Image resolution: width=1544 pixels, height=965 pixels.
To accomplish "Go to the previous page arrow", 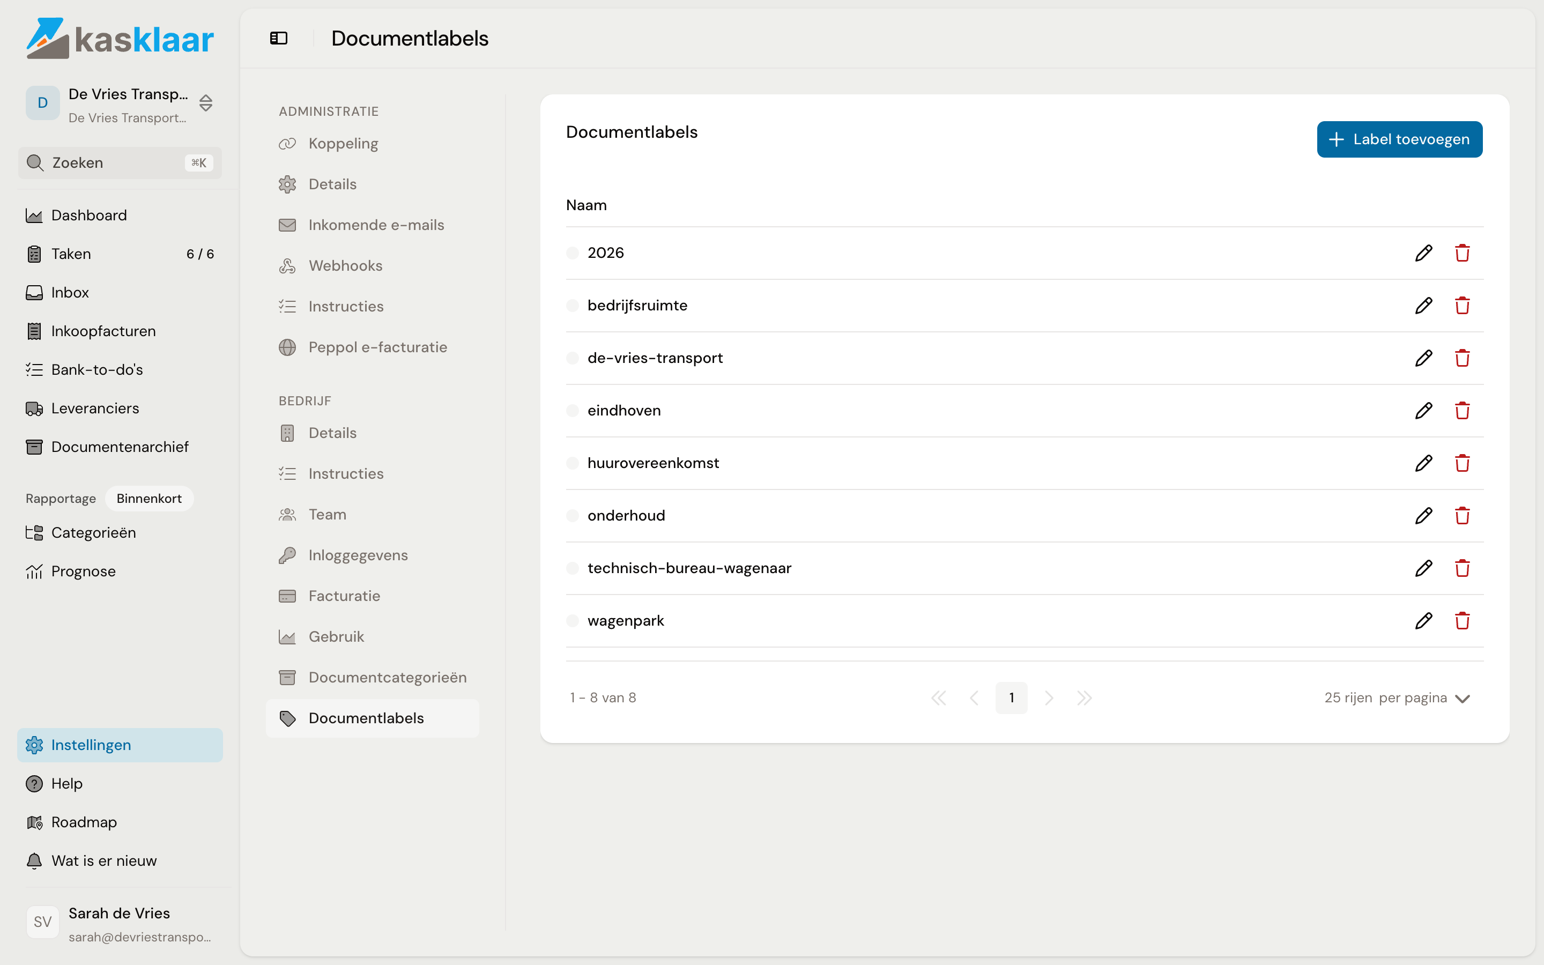I will pyautogui.click(x=974, y=697).
